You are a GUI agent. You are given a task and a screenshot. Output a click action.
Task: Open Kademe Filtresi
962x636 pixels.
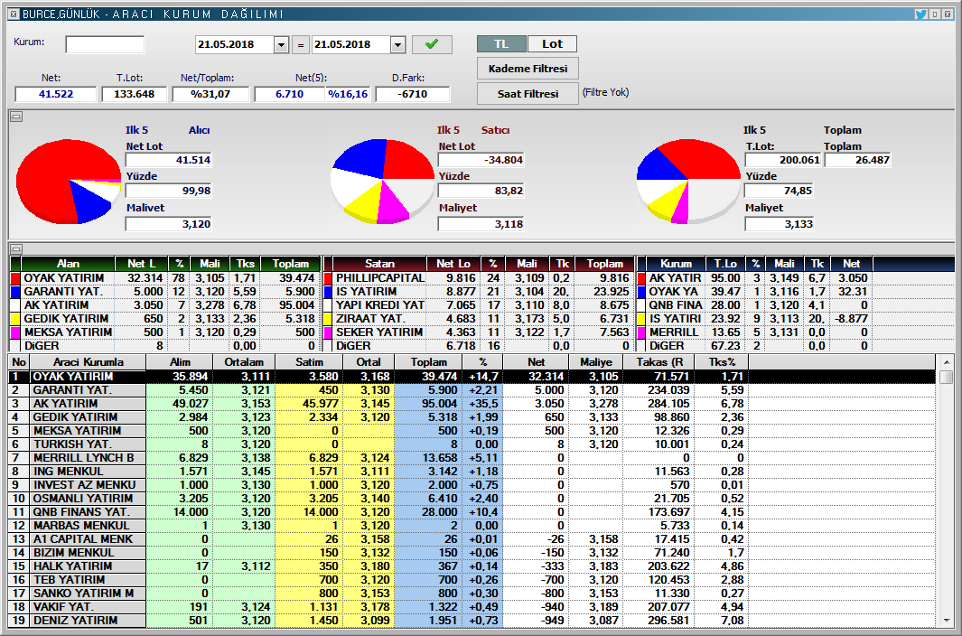[x=528, y=69]
